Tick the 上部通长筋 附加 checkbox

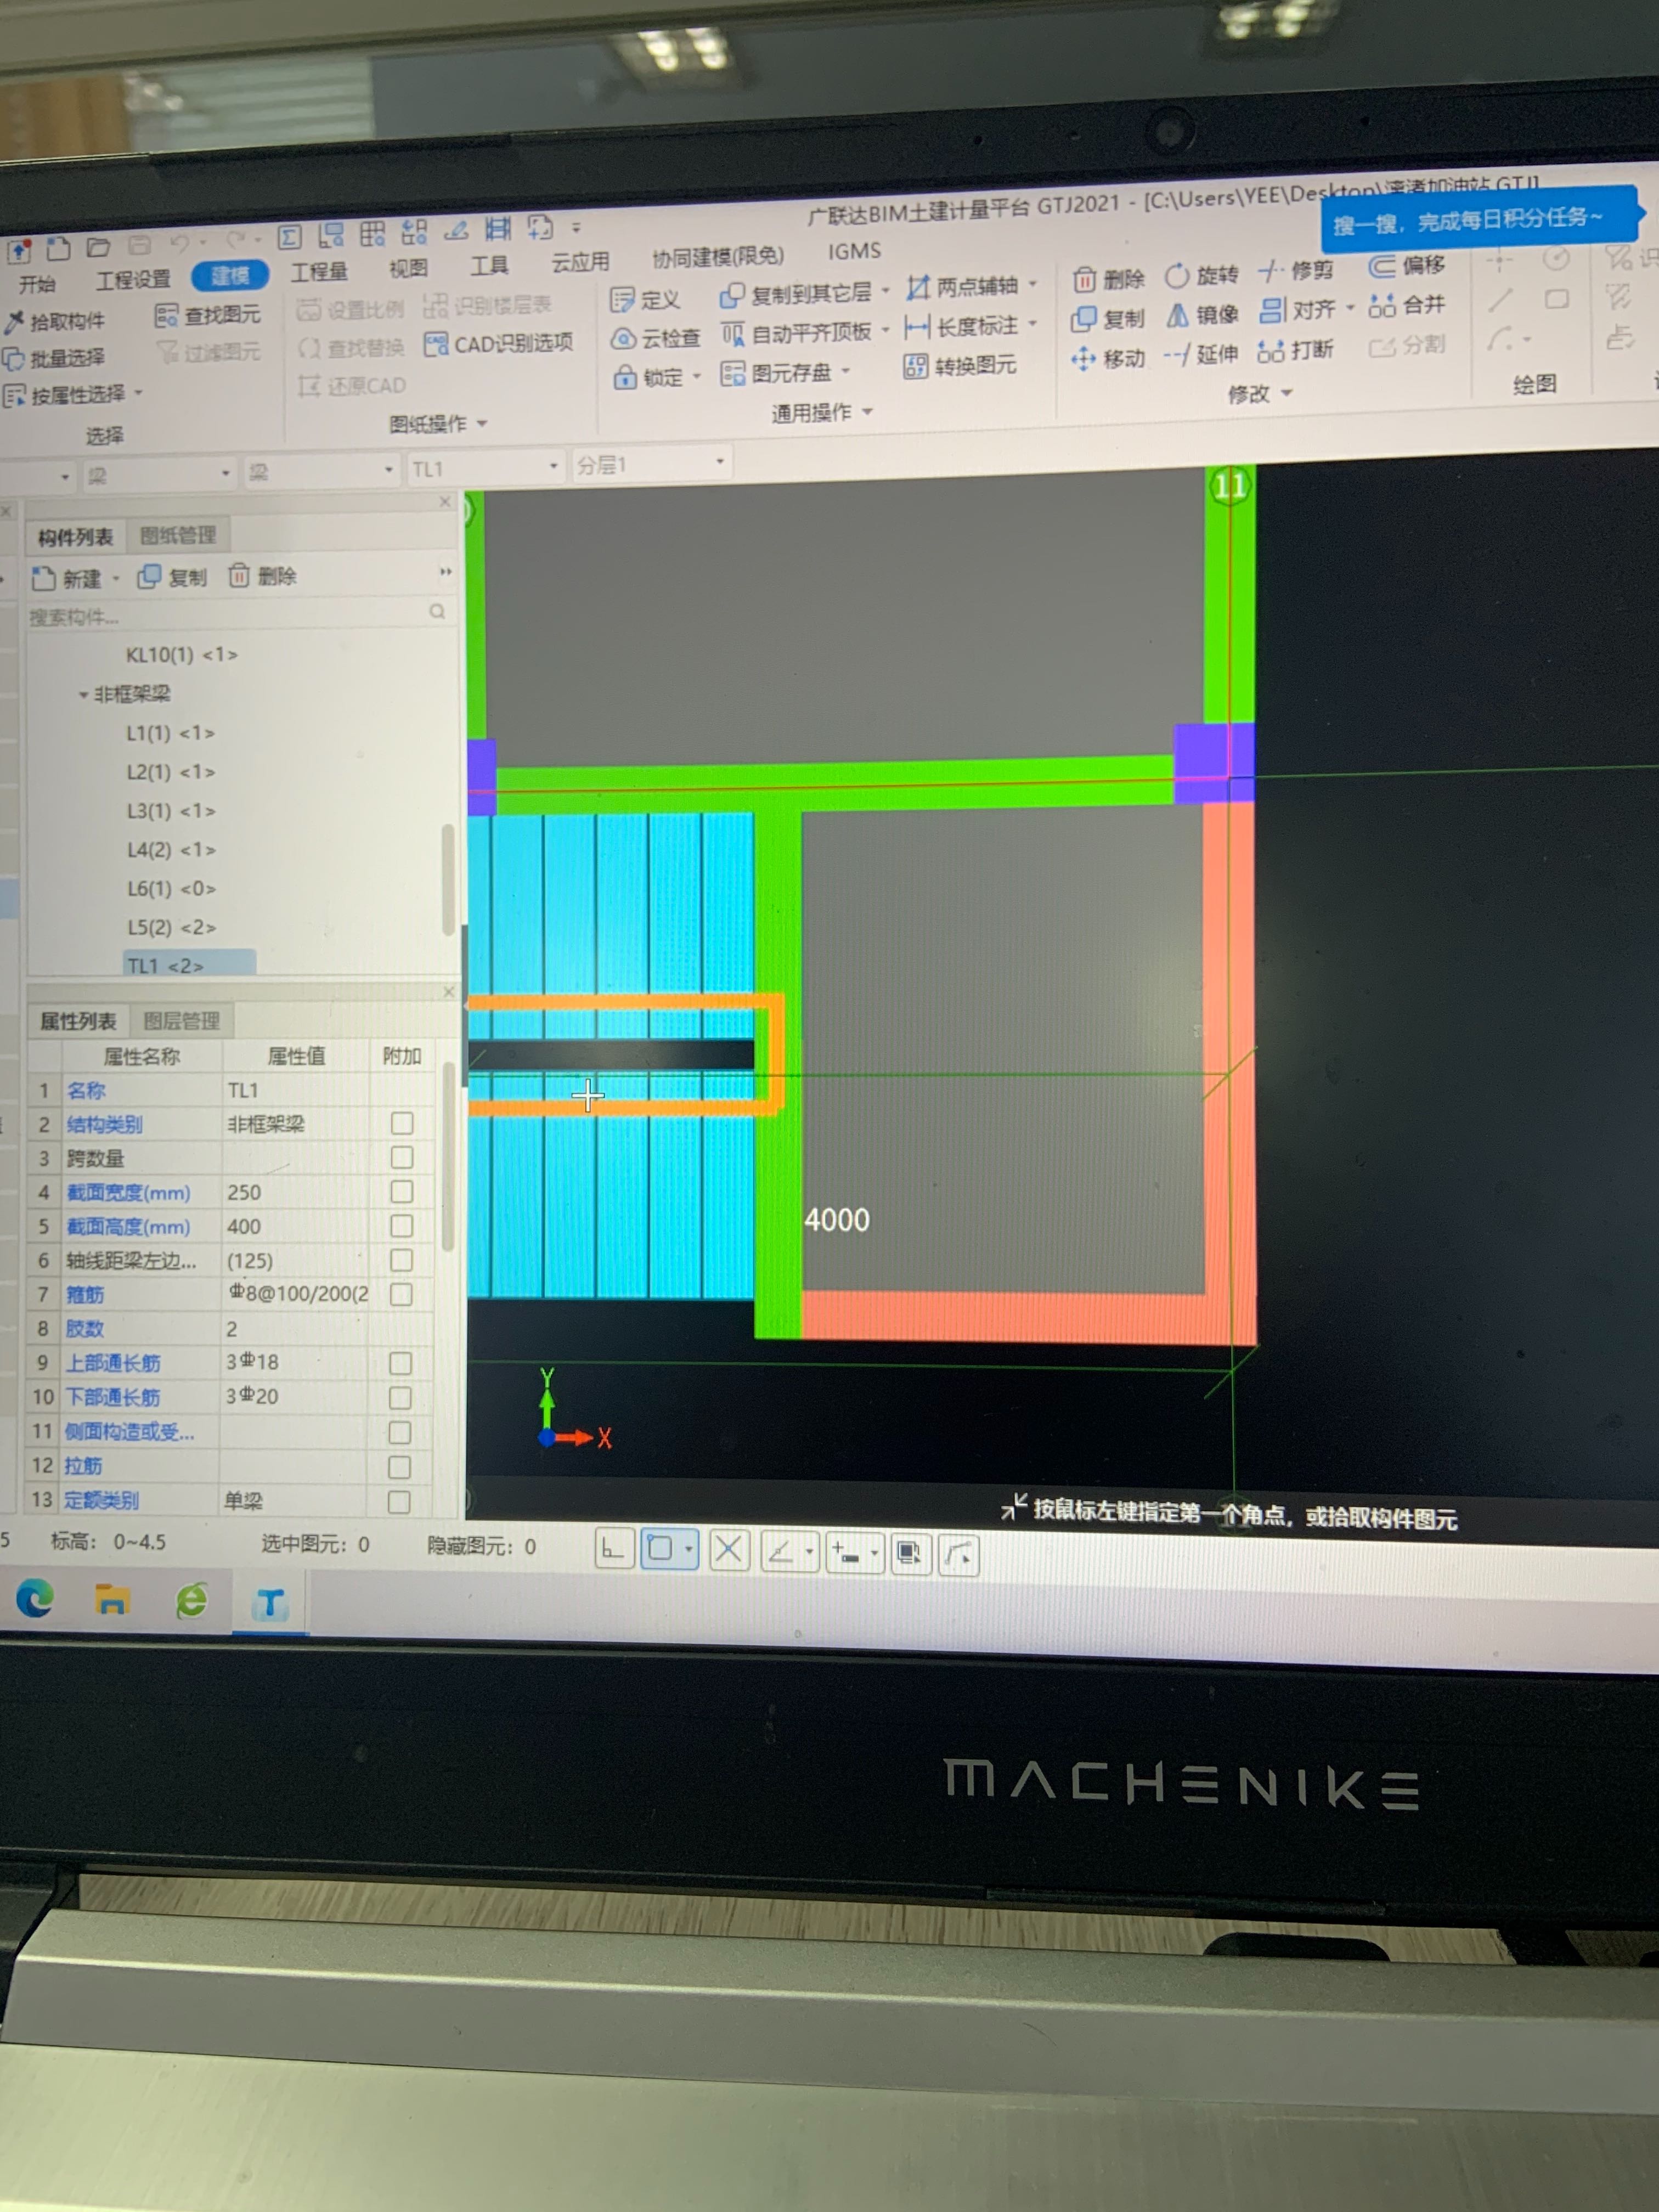tap(400, 1363)
